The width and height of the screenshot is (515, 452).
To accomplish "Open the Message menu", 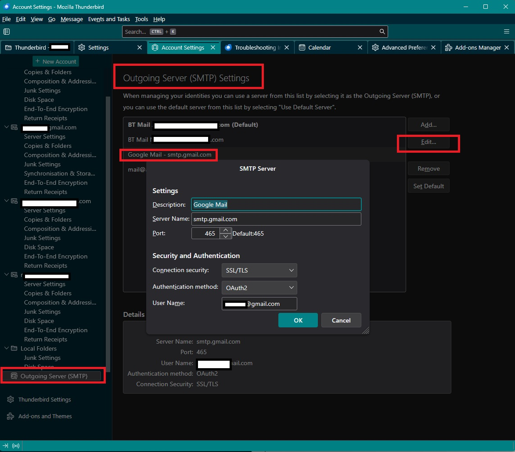I will (x=72, y=19).
